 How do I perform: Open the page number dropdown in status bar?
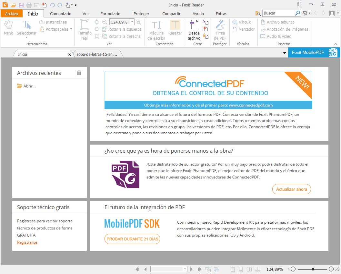click(x=185, y=269)
